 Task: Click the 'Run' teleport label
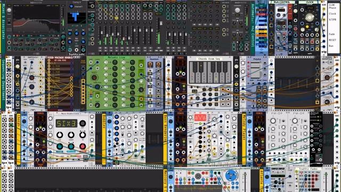tap(331, 46)
